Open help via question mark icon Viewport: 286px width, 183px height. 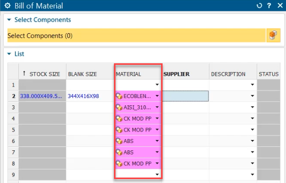click(x=269, y=5)
